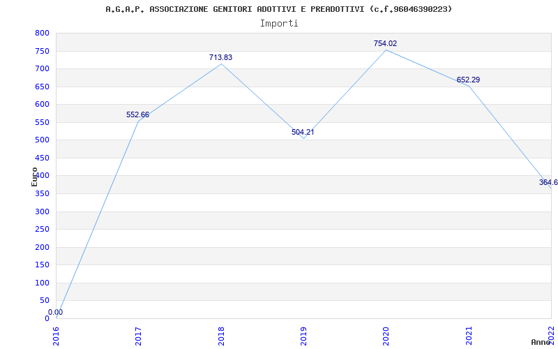
Task: Click the 350 y-axis tick label
Action: 42,194
